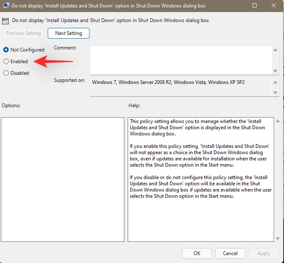Click the policy setting icon beside the heading
This screenshot has width=284, height=263.
[5, 21]
